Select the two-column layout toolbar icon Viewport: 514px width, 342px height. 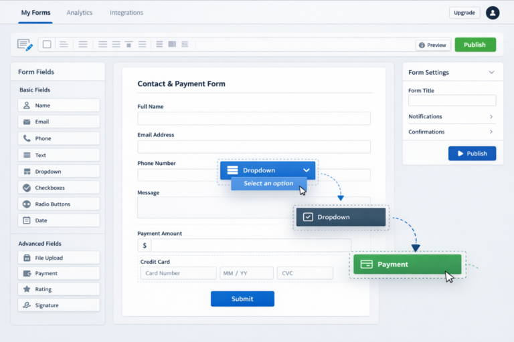(x=172, y=44)
